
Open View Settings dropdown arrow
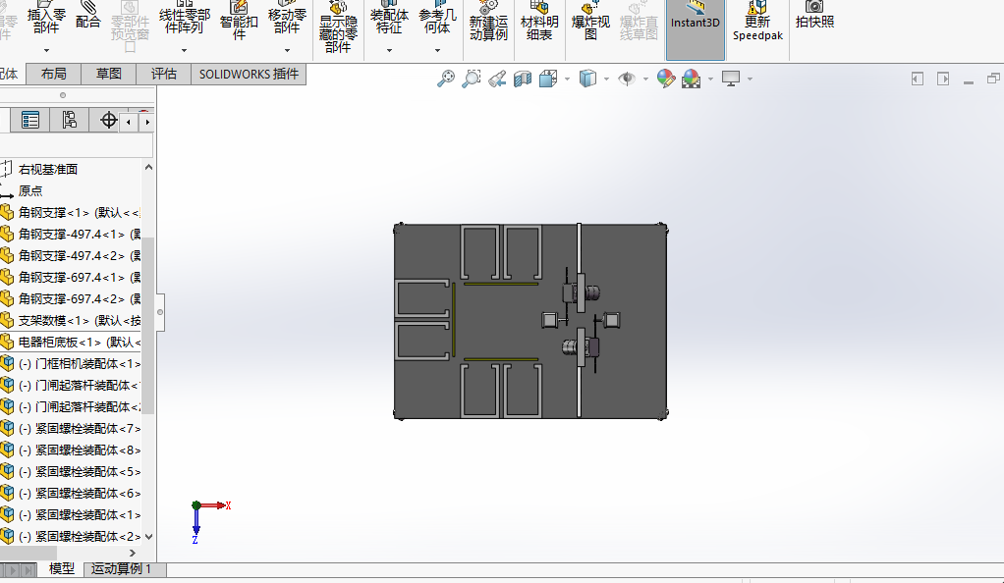coord(750,79)
